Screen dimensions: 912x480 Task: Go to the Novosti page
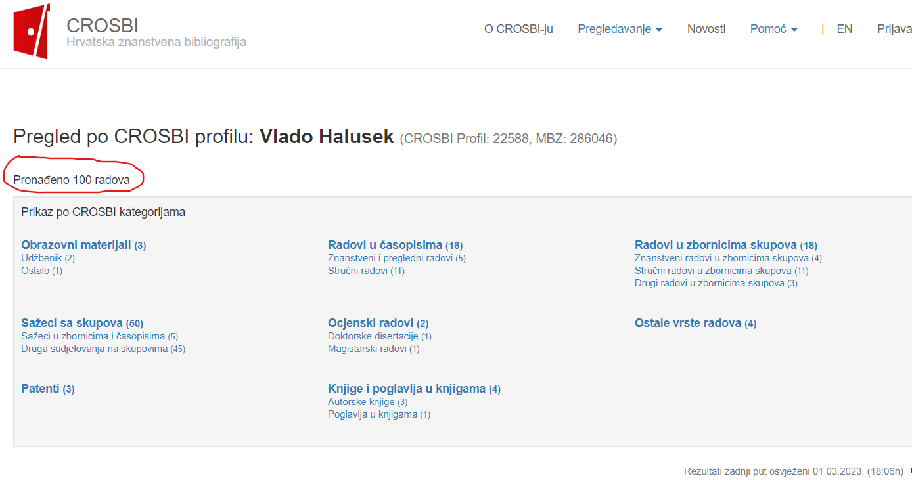[706, 29]
